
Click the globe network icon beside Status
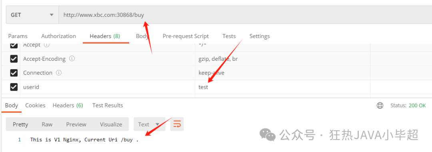380,106
